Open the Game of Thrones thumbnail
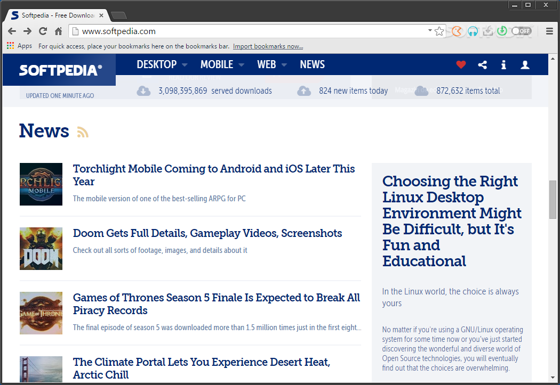 (x=41, y=313)
